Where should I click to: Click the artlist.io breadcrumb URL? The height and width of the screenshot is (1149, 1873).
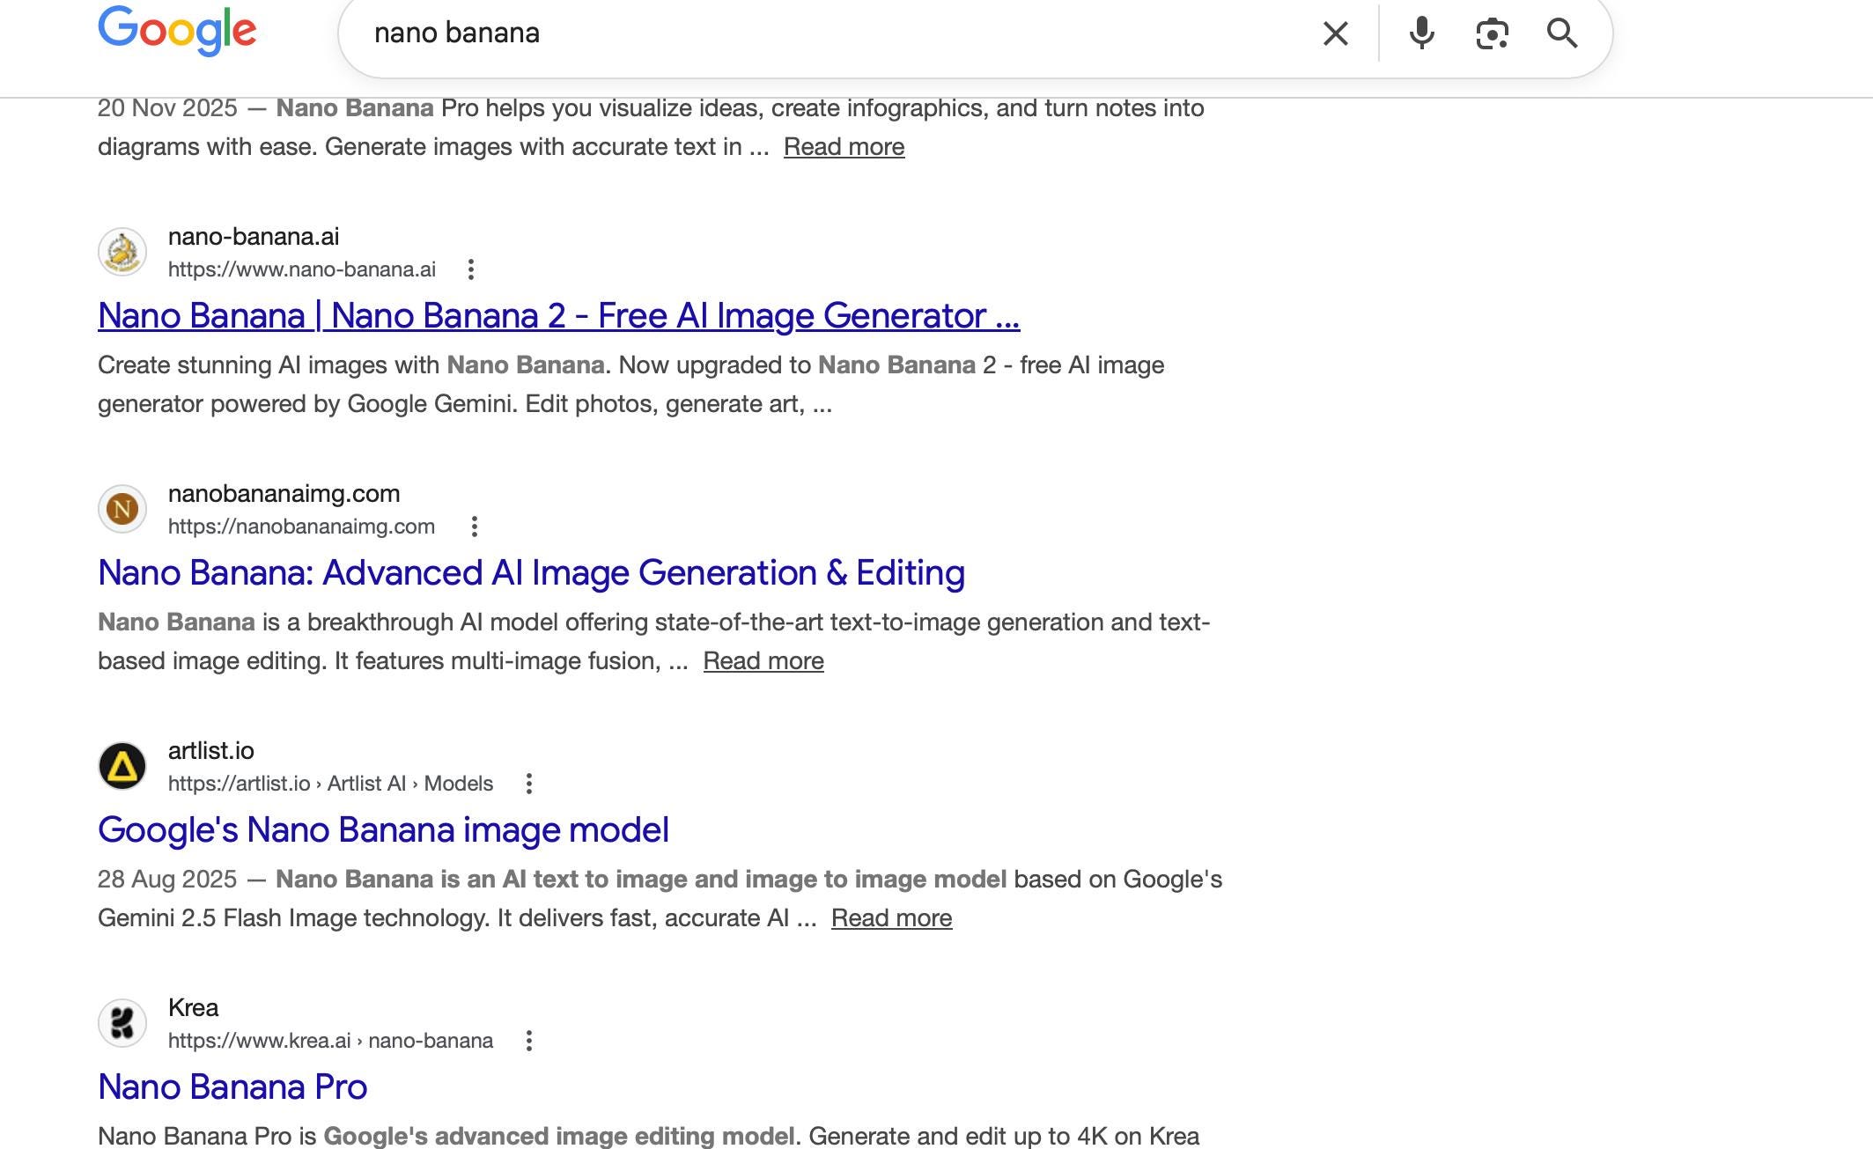pyautogui.click(x=330, y=784)
